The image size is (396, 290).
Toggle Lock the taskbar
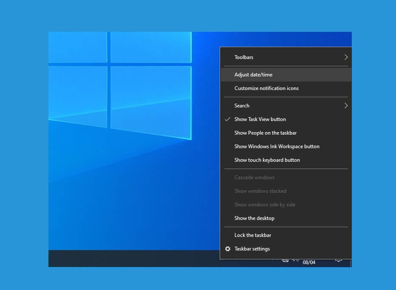[x=253, y=235]
